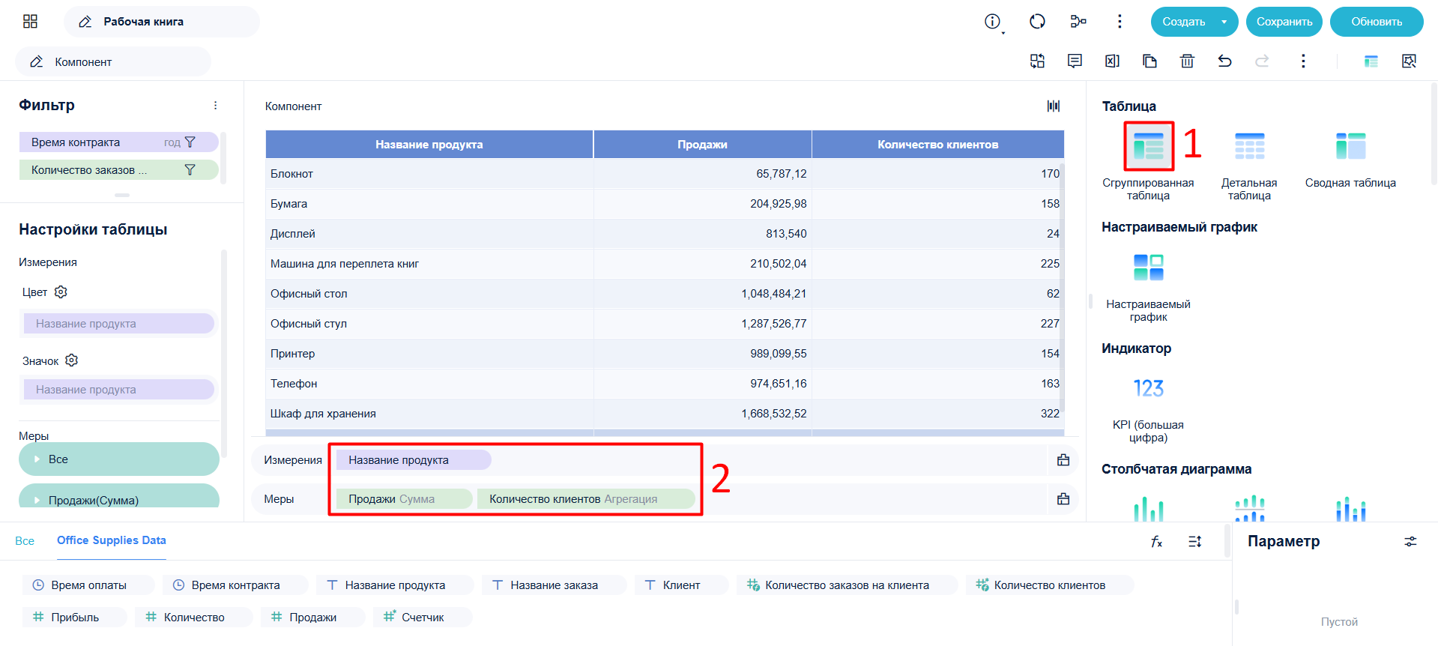Expand the Продажи(Сумма) measure group
Image resolution: width=1438 pixels, height=646 pixels.
coord(37,500)
